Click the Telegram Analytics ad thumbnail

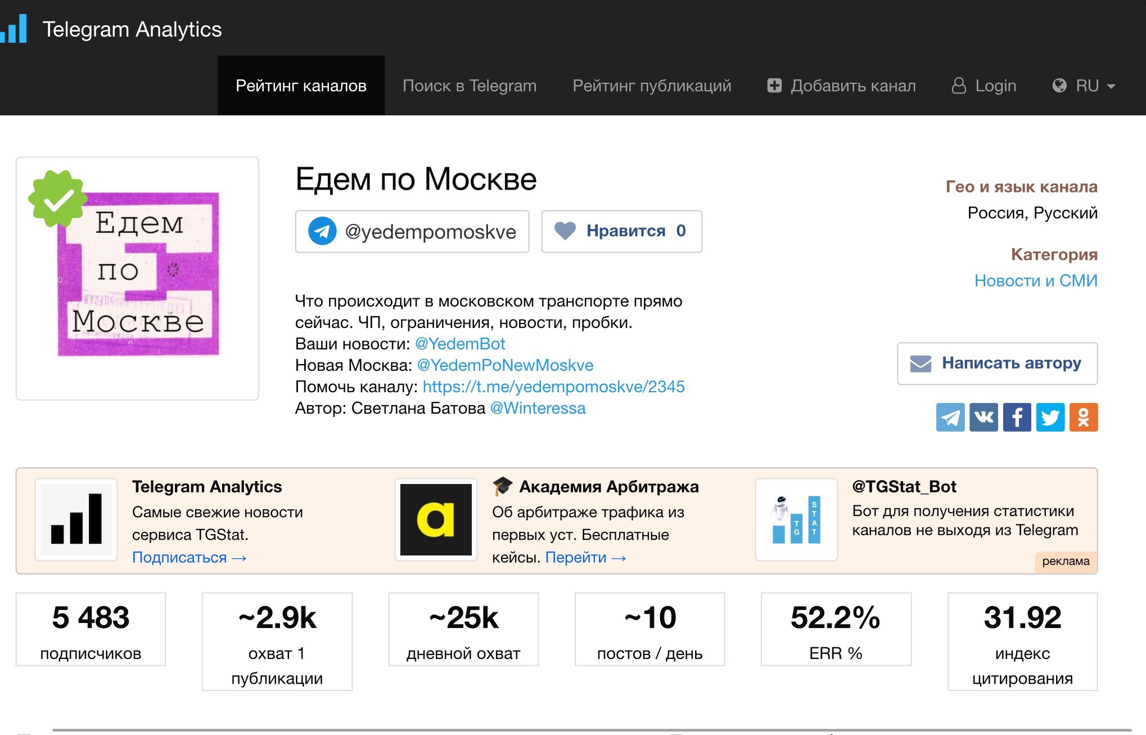tap(76, 519)
